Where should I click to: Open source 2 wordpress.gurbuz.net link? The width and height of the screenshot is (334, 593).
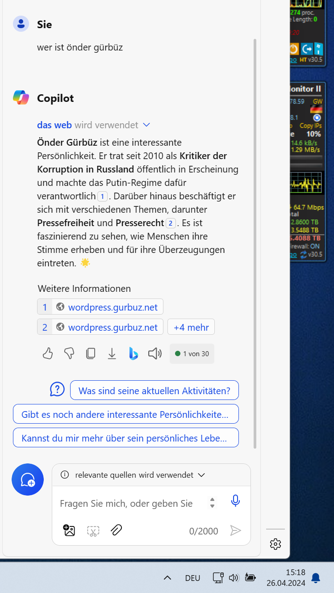pos(100,327)
